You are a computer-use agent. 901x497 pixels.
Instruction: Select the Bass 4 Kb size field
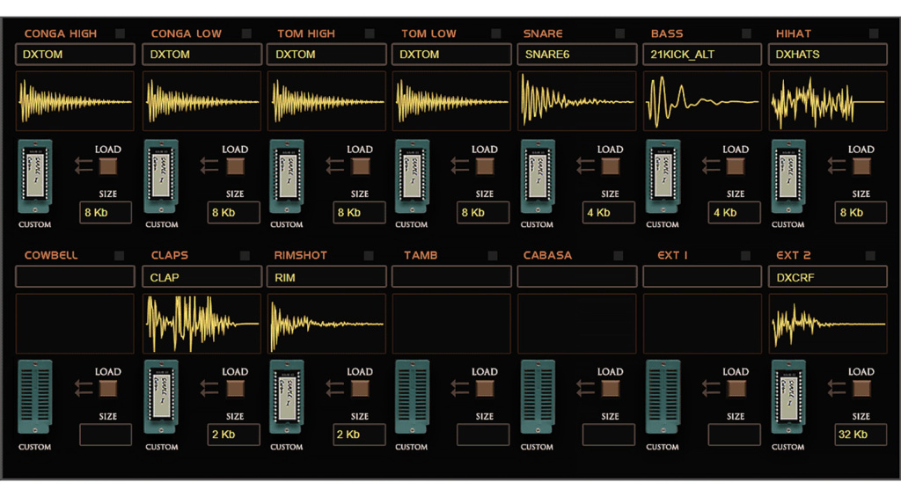(734, 213)
